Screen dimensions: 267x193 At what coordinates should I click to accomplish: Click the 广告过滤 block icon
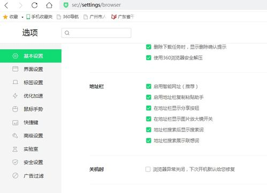(16, 175)
